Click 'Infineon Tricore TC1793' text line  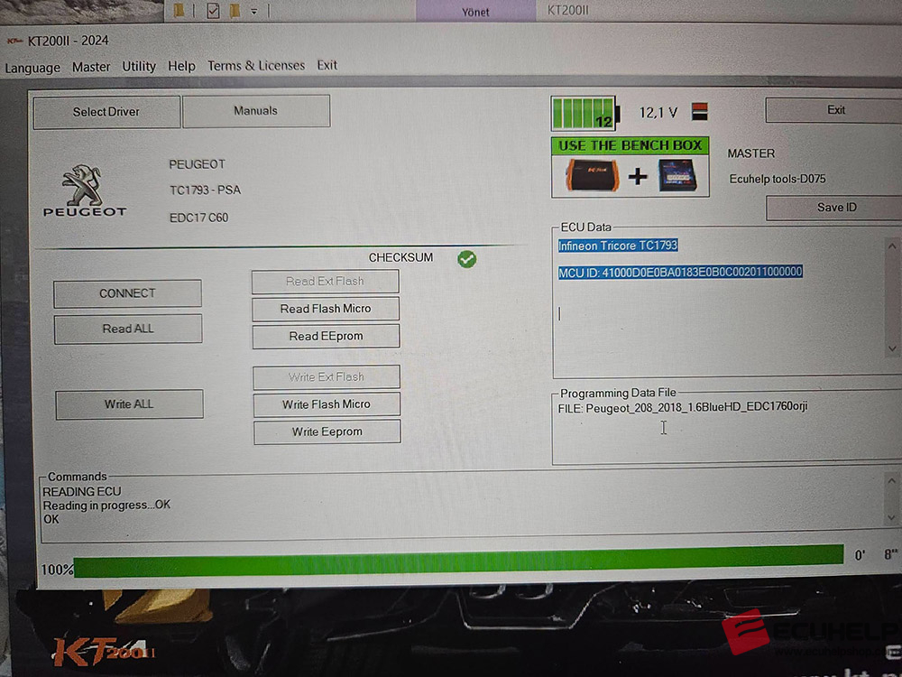(618, 246)
